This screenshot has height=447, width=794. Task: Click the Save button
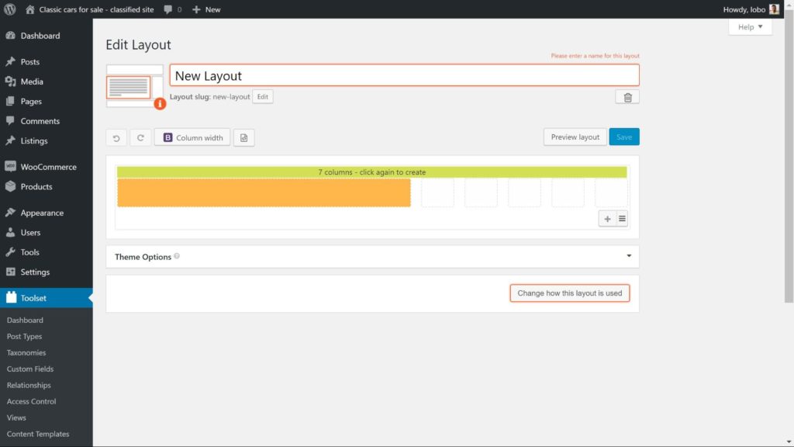[x=624, y=137]
